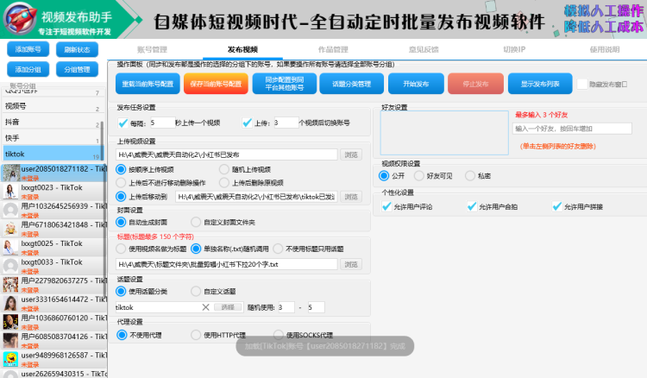Open the 账号管理 tab
Screen dimensions: 647x378
[x=152, y=49]
